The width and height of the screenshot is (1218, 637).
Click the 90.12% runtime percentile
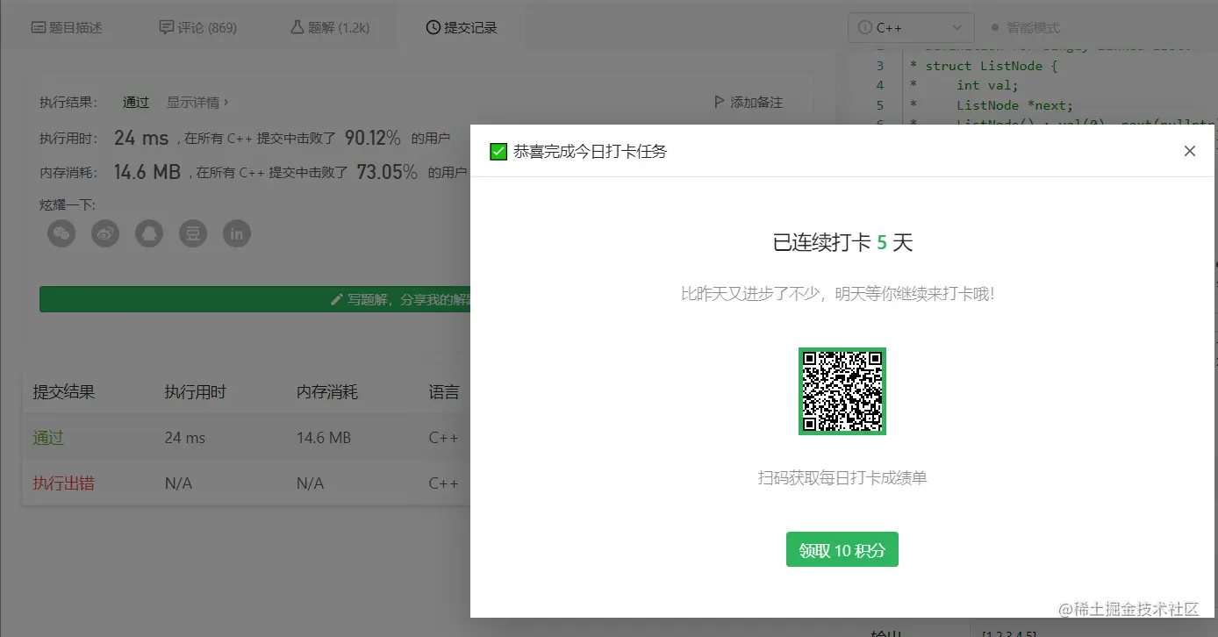[x=373, y=138]
